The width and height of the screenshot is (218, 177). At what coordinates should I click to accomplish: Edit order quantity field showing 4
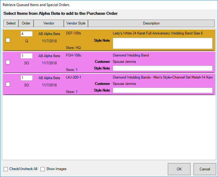[x=26, y=34]
